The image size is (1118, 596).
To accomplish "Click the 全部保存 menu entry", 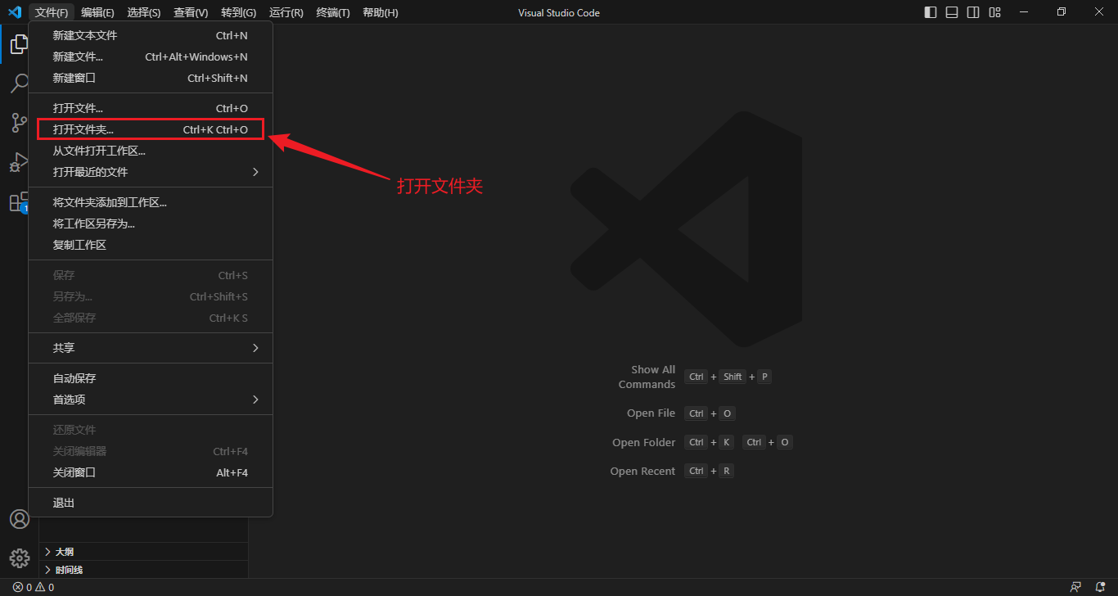I will 151,318.
